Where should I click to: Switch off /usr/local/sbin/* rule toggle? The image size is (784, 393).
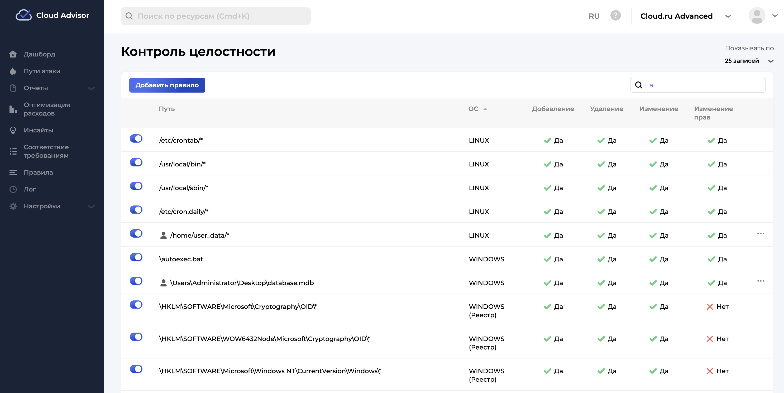click(136, 186)
